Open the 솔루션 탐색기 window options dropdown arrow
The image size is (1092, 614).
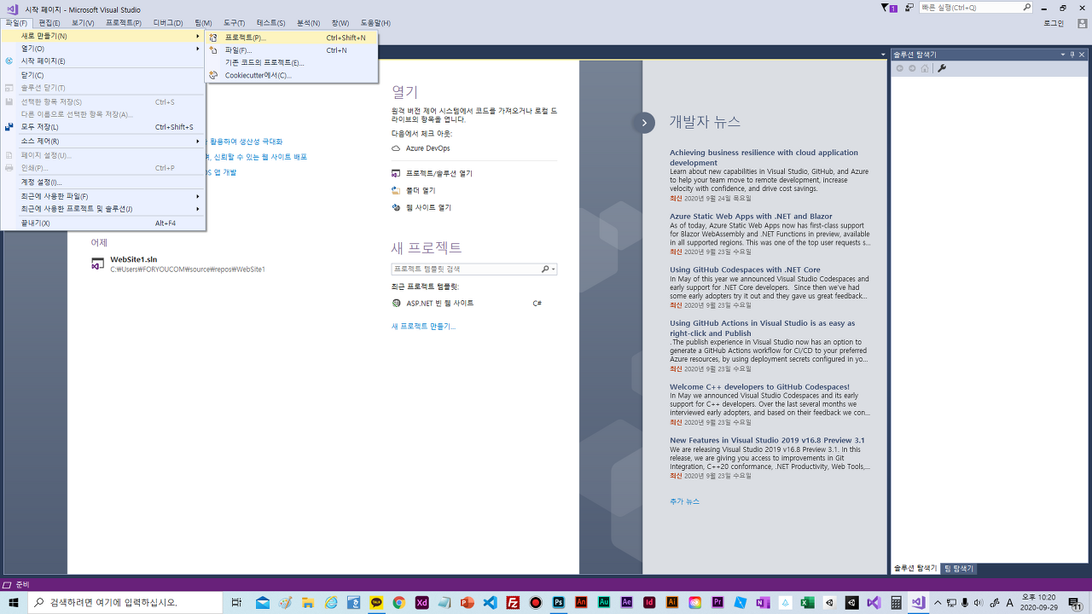(x=1063, y=55)
